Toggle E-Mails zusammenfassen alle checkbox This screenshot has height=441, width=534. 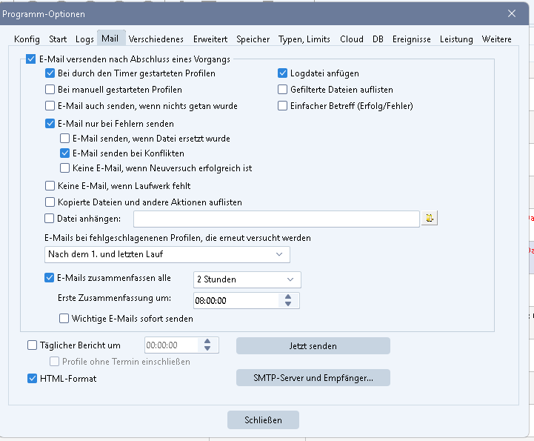tap(49, 278)
